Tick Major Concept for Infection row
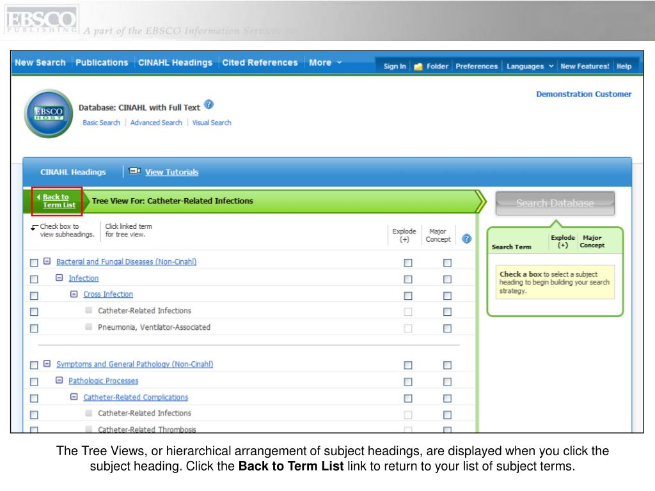Screen dimensions: 655x491 (x=447, y=279)
